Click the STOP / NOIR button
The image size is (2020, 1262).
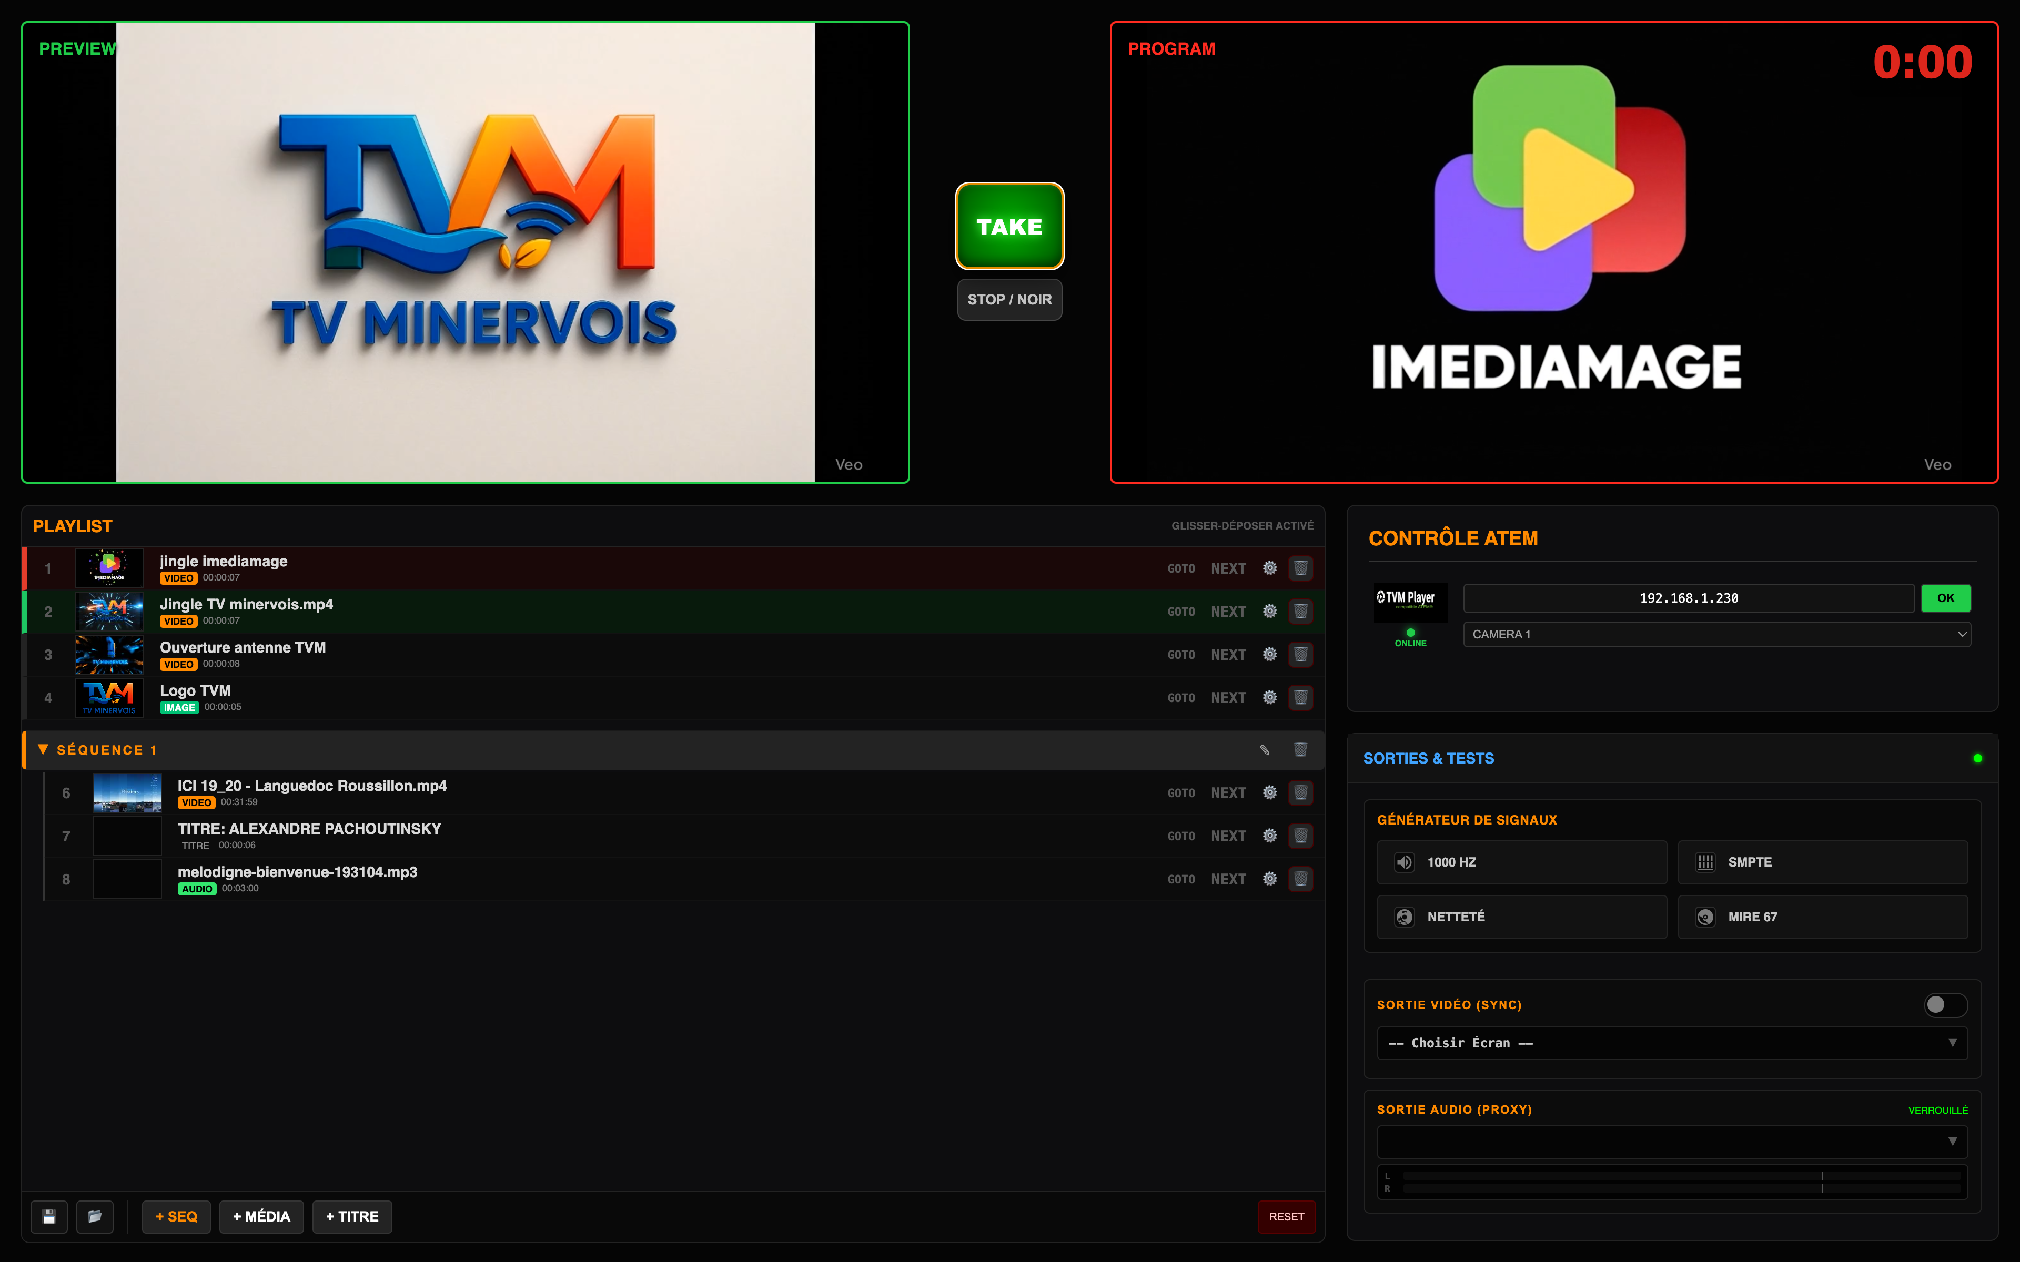pyautogui.click(x=1009, y=300)
